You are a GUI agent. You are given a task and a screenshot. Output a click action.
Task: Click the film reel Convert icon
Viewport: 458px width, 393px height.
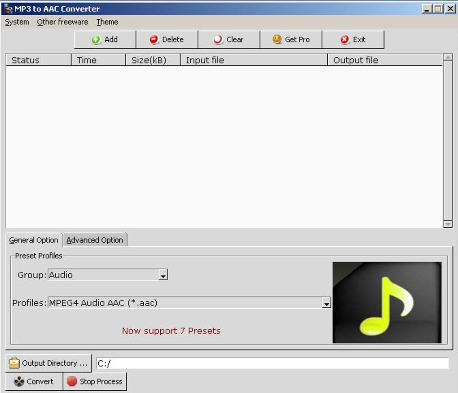coord(19,381)
